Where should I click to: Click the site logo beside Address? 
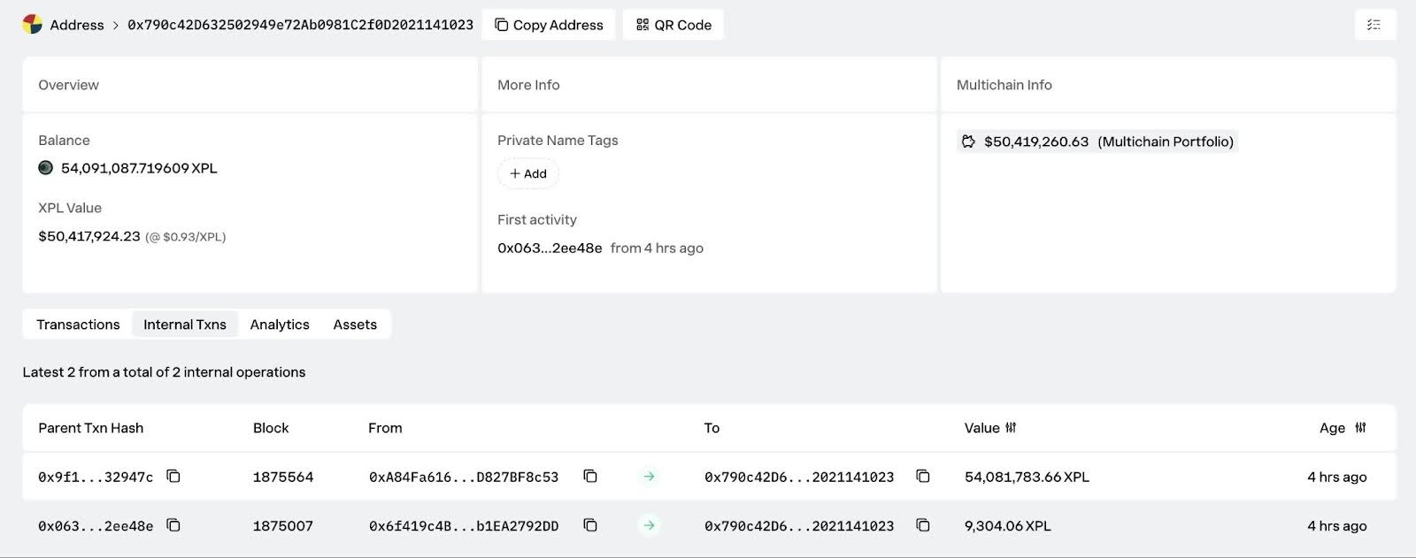click(32, 25)
